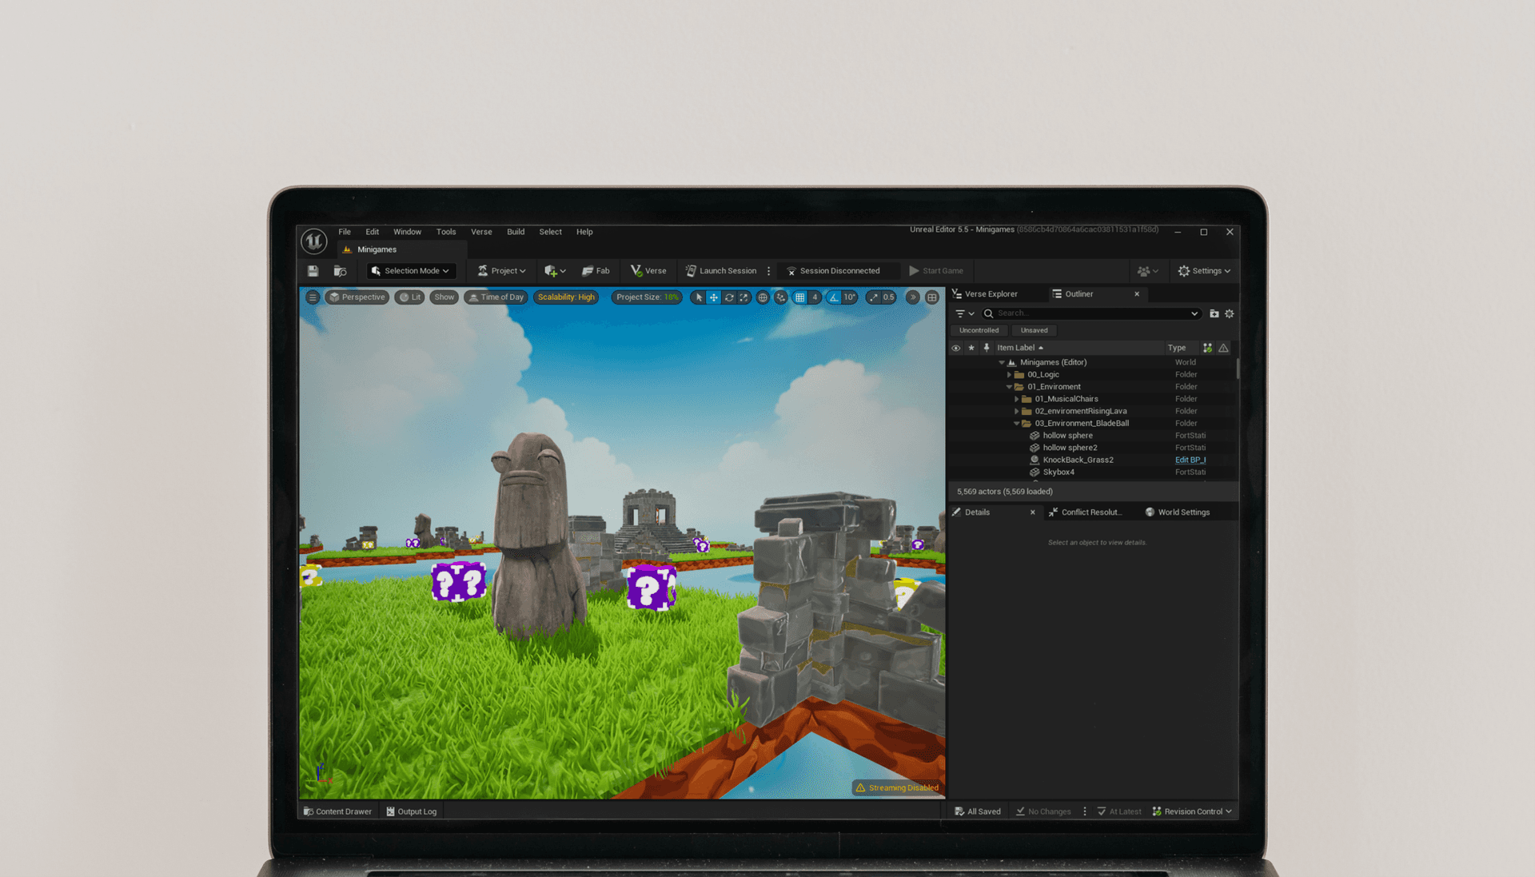1535x877 pixels.
Task: Click the Launch Session button
Action: pos(720,271)
